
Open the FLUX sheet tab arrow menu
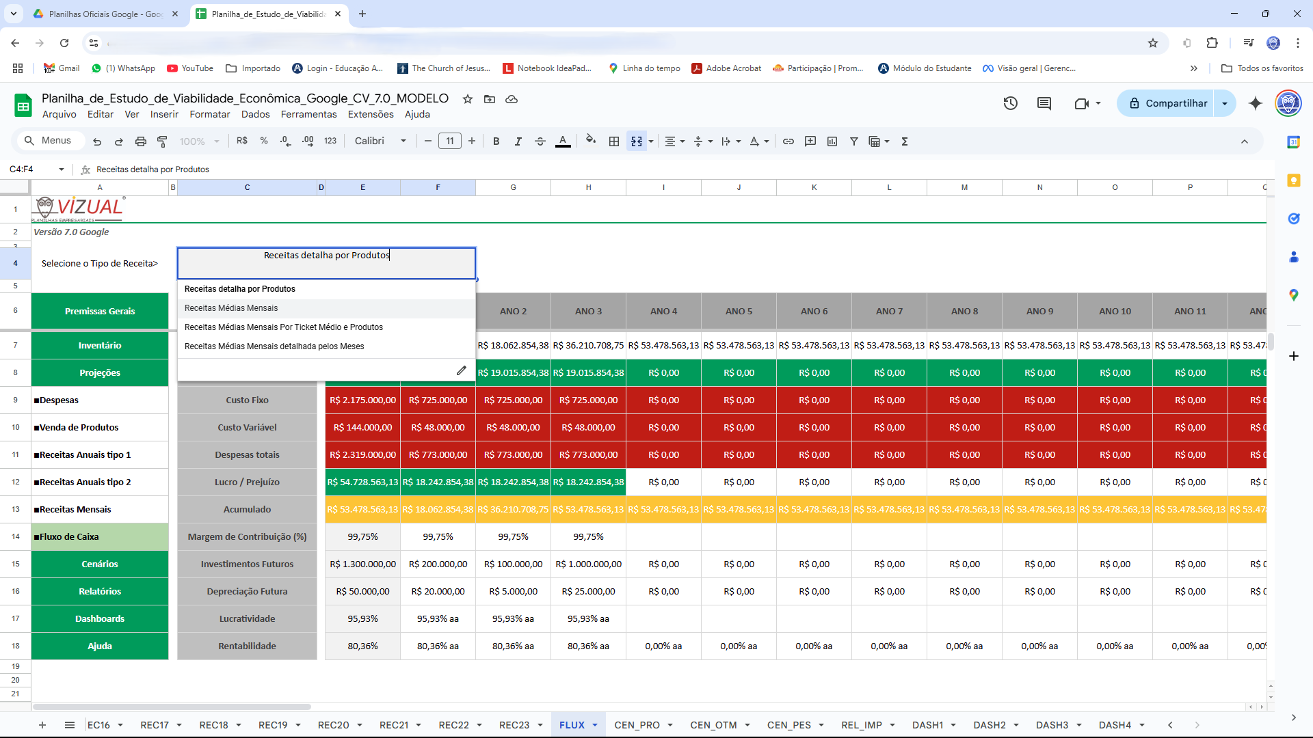click(x=595, y=725)
